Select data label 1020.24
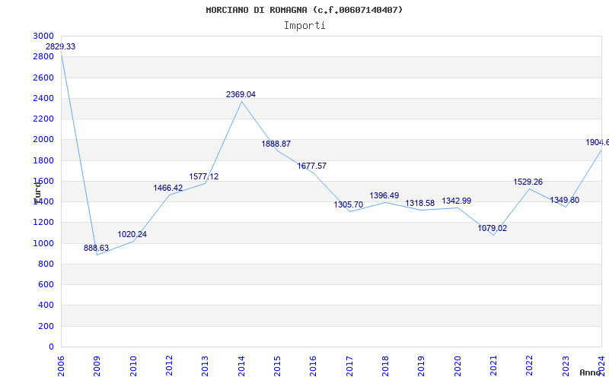The width and height of the screenshot is (609, 380). point(132,235)
